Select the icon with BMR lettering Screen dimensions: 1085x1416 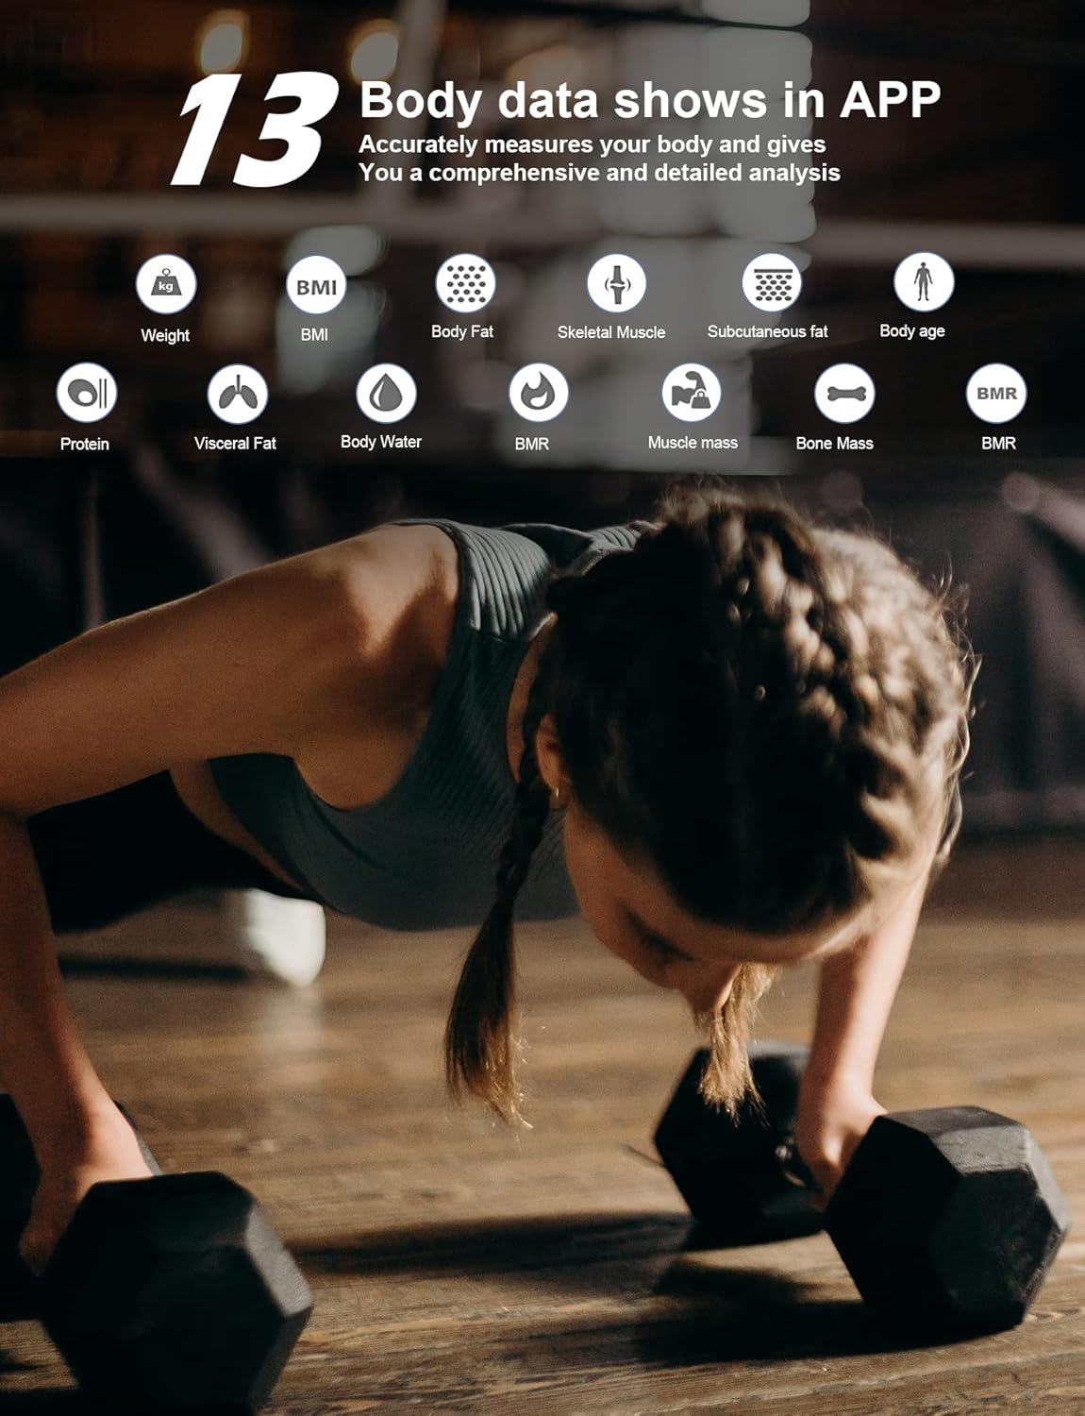tap(996, 394)
